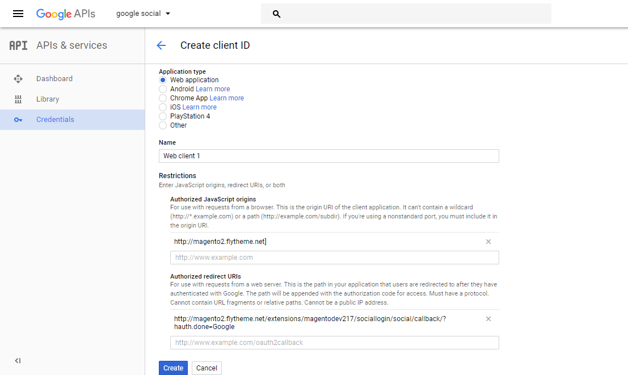
Task: Click the Authorized redirect URIs label
Action: (x=205, y=276)
